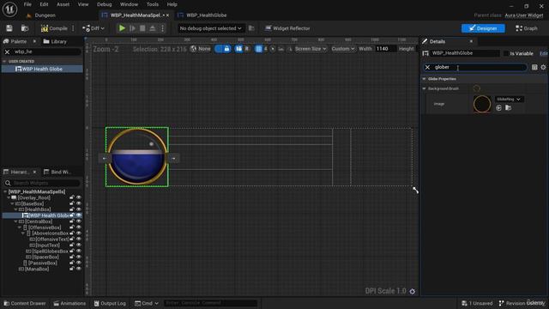Screen dimensions: 549x309
Task: Select WBP Health Globe in palette
Action: point(42,69)
